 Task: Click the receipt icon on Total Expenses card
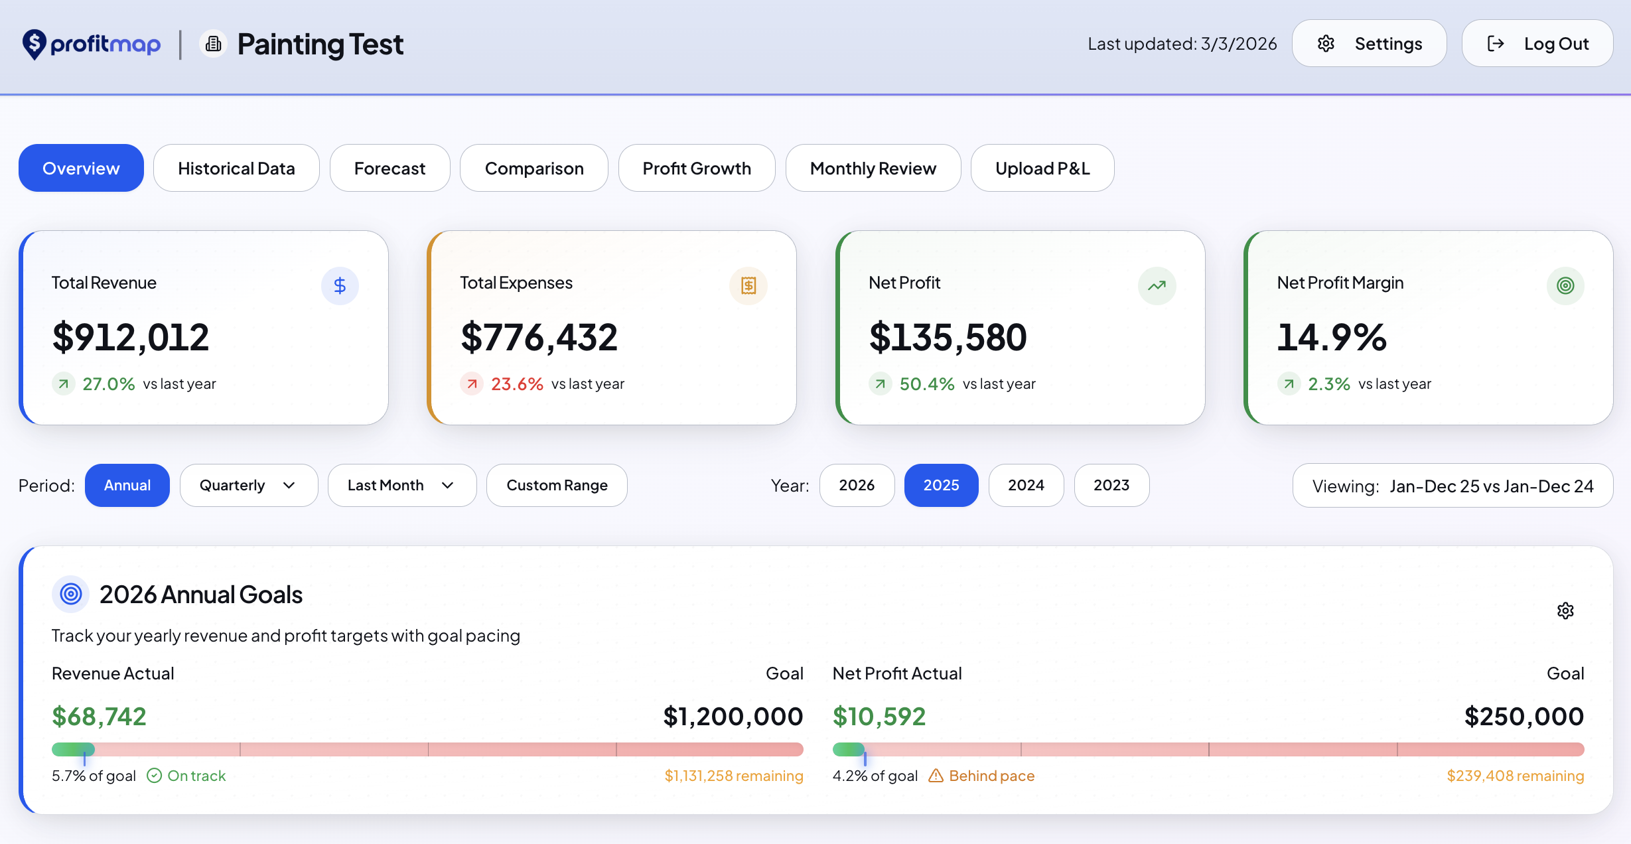(748, 285)
